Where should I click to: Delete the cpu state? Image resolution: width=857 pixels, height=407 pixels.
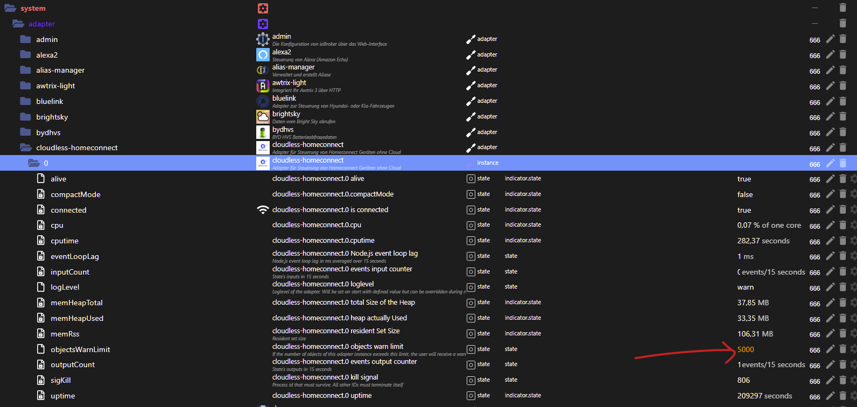pyautogui.click(x=843, y=226)
